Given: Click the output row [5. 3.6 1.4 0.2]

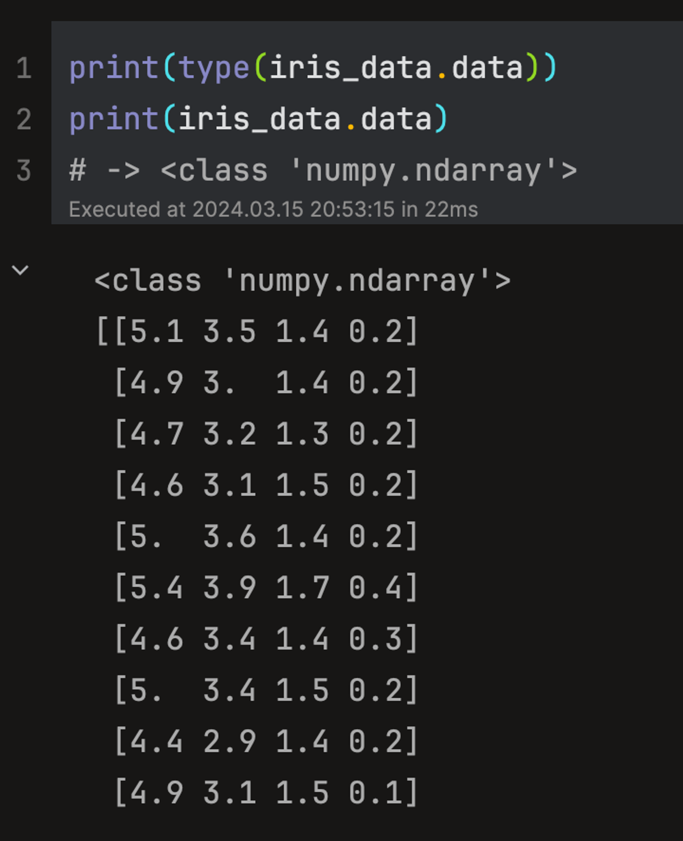Looking at the screenshot, I should [266, 536].
